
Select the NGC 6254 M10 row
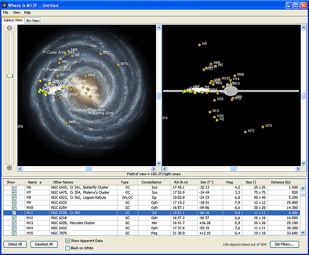151,208
